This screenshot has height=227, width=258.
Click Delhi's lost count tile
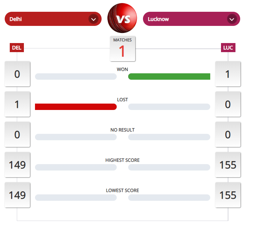[x=17, y=104]
